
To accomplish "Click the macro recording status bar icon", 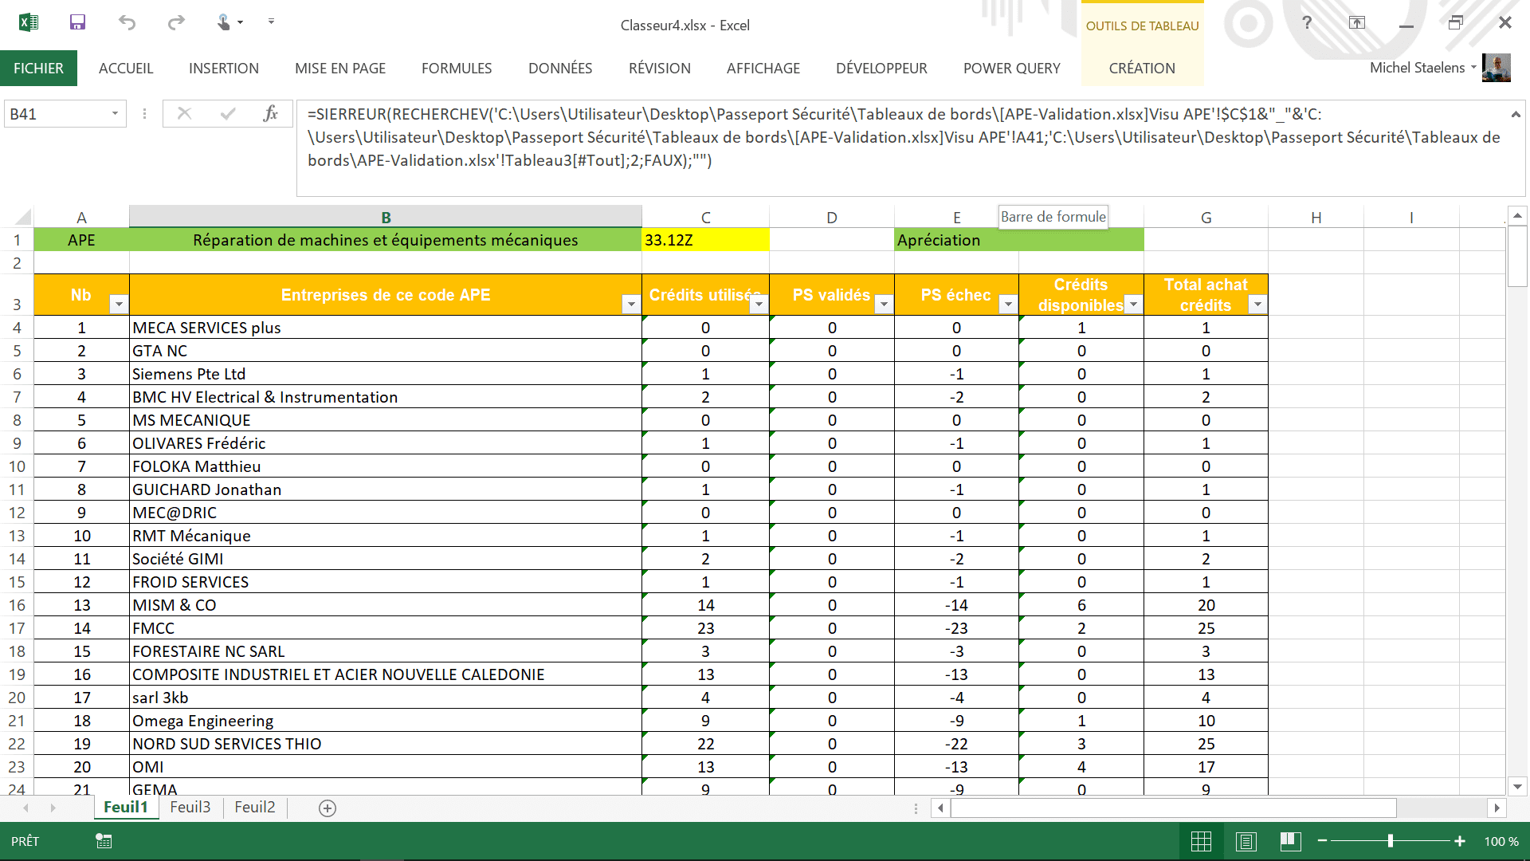I will (x=104, y=841).
